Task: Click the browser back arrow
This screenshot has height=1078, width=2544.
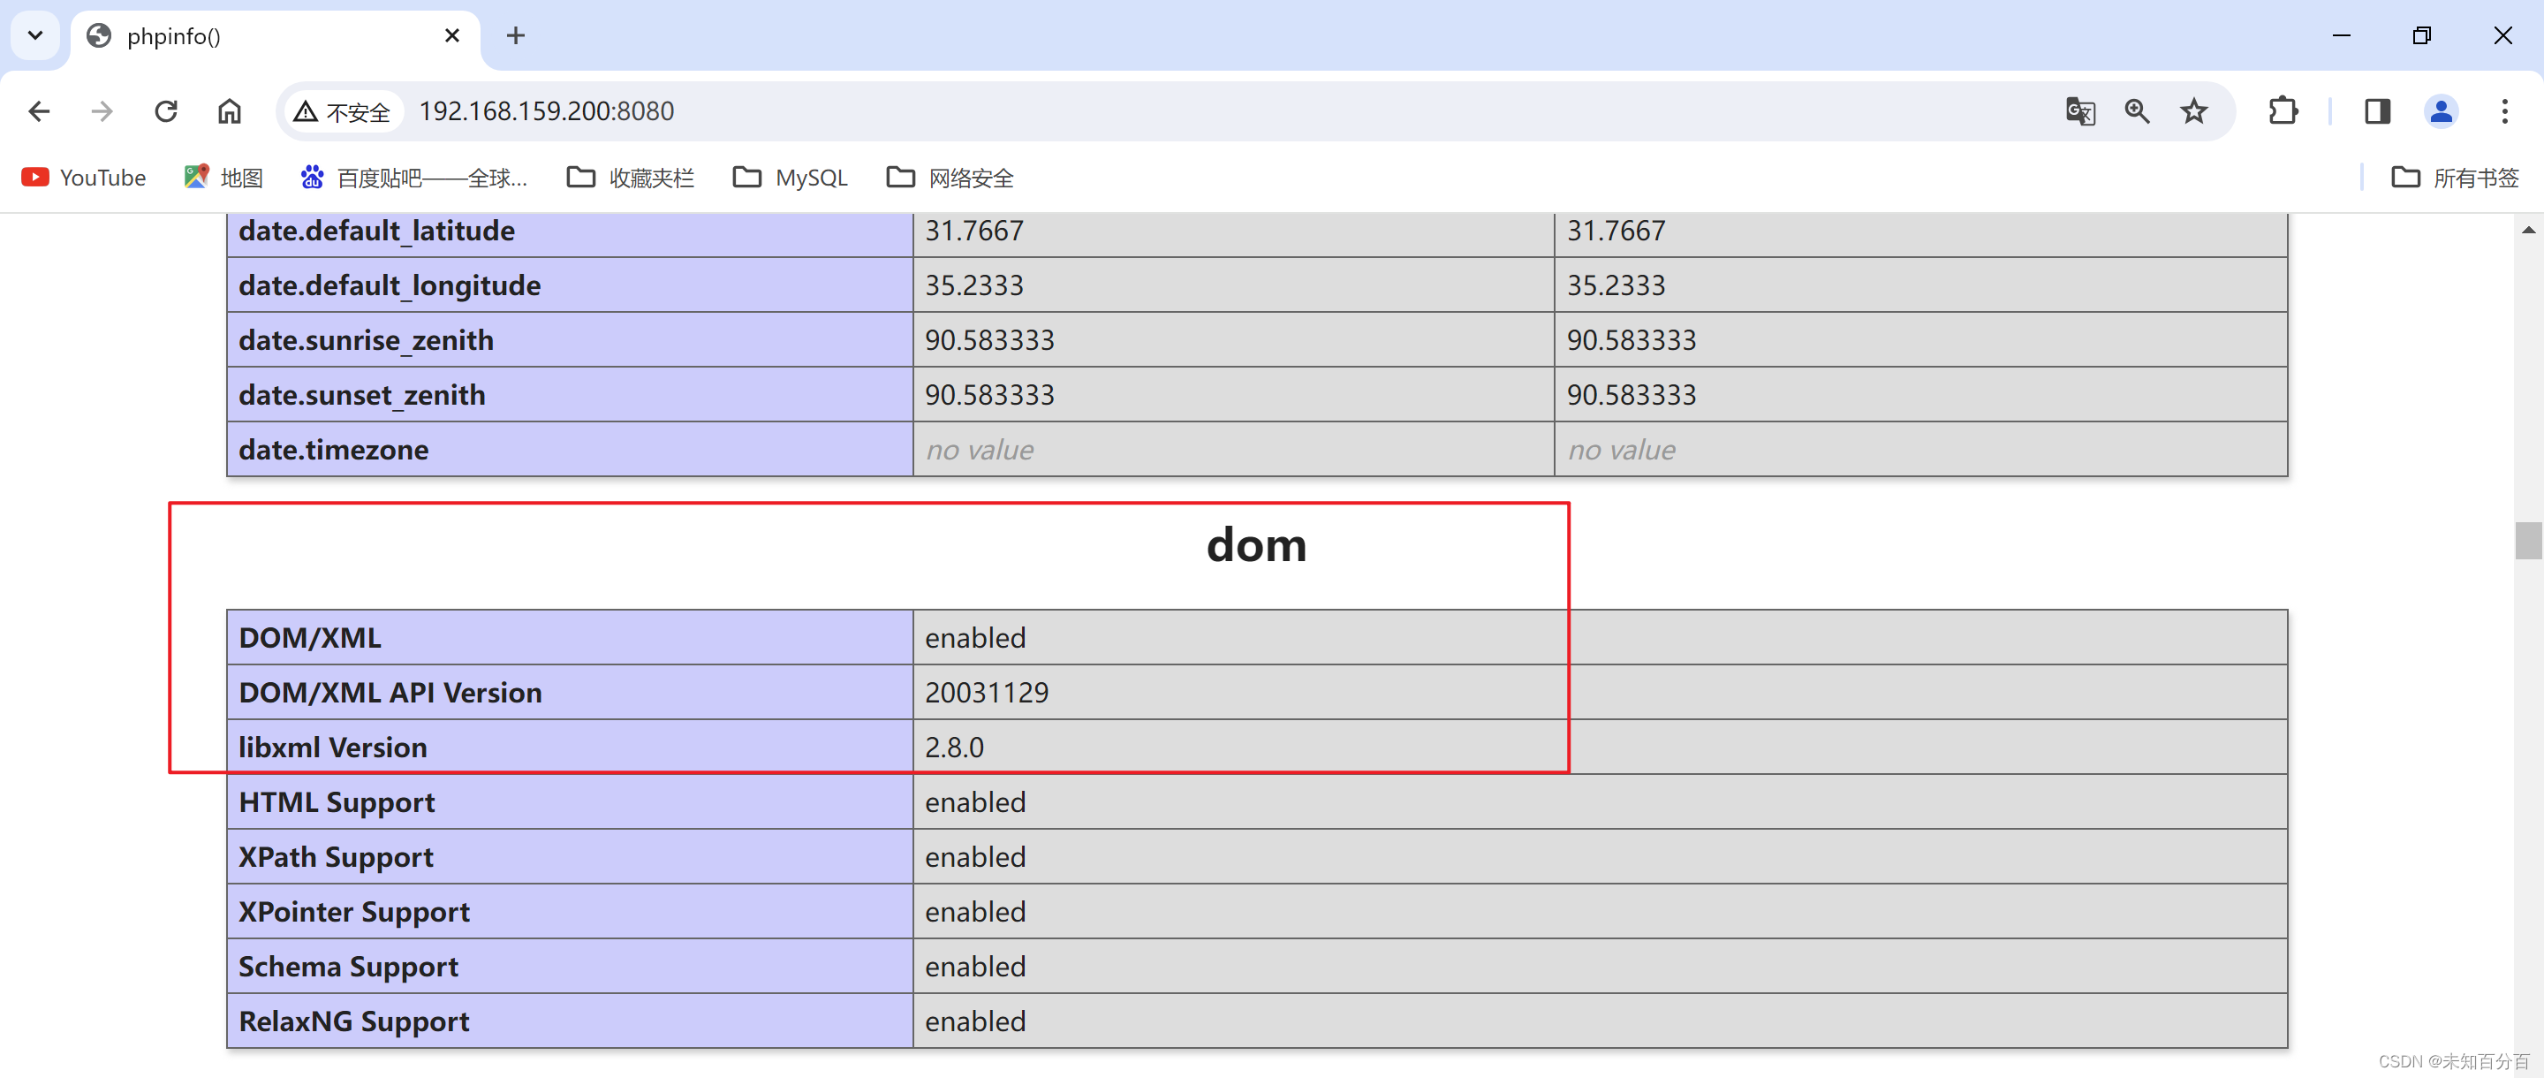Action: (39, 110)
